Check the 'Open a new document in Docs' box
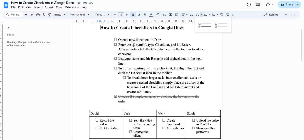The width and height of the screenshot is (304, 140). coord(116,40)
